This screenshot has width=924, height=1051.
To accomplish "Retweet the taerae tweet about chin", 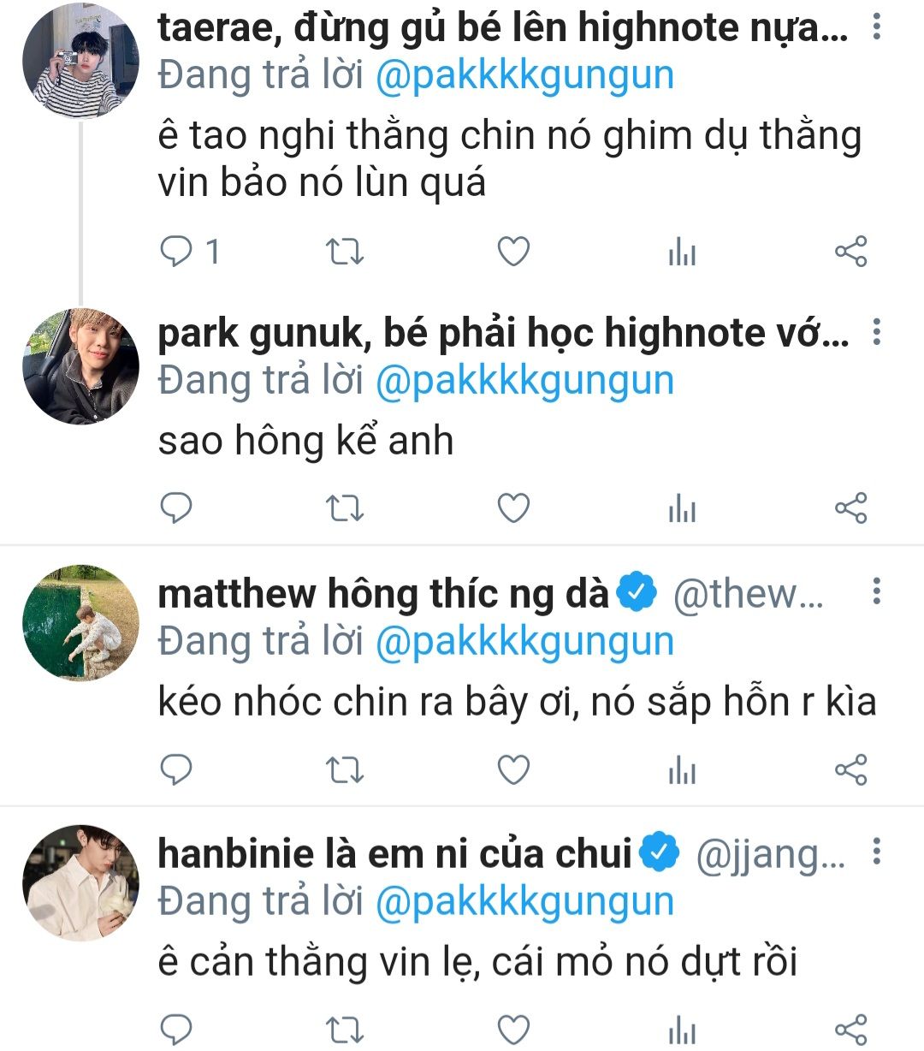I will (x=345, y=252).
